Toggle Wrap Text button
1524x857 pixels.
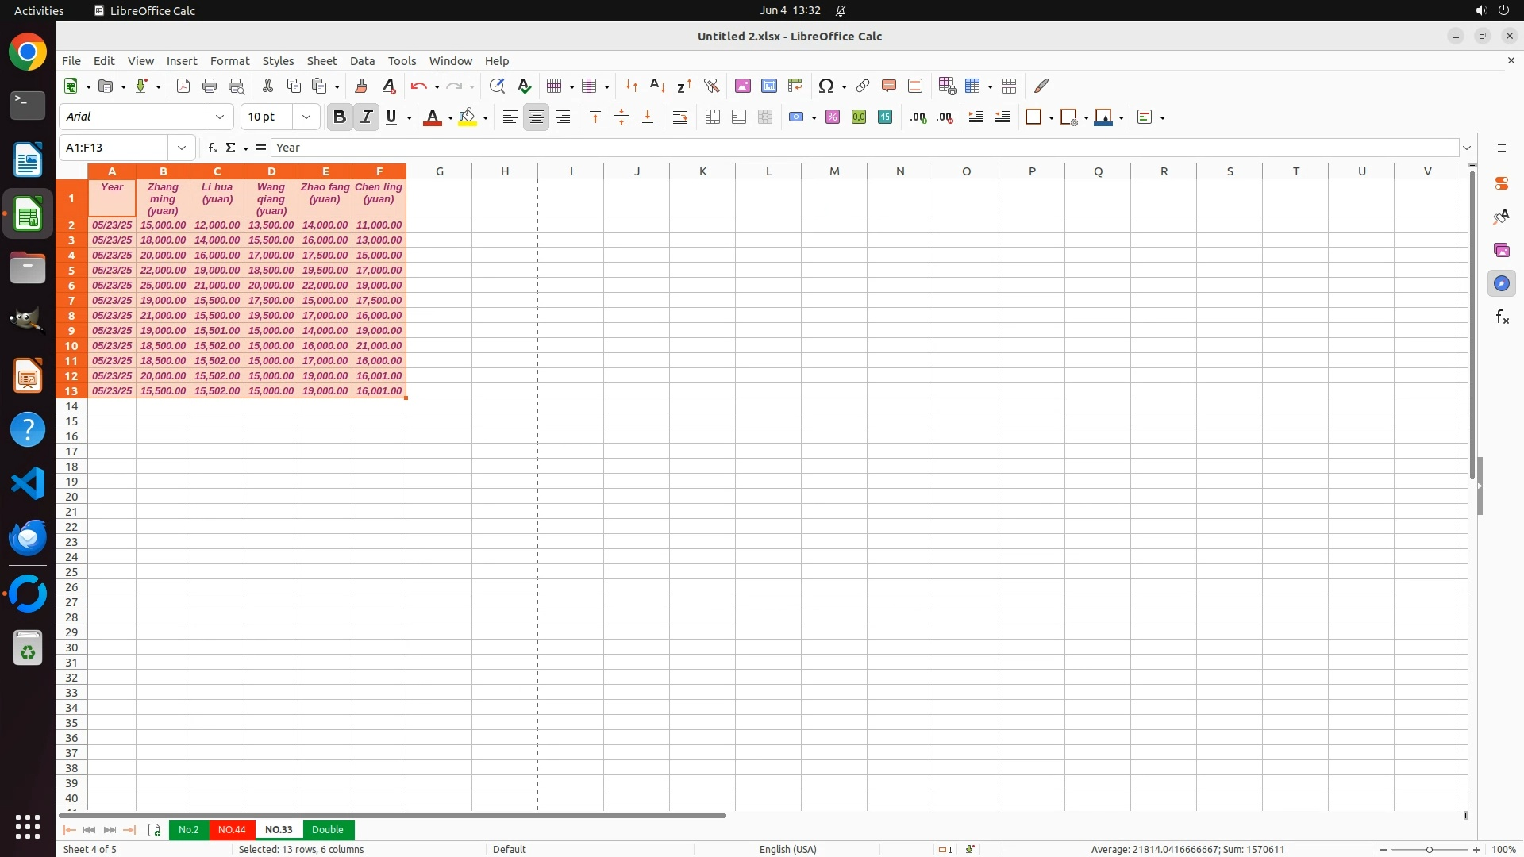coord(680,117)
